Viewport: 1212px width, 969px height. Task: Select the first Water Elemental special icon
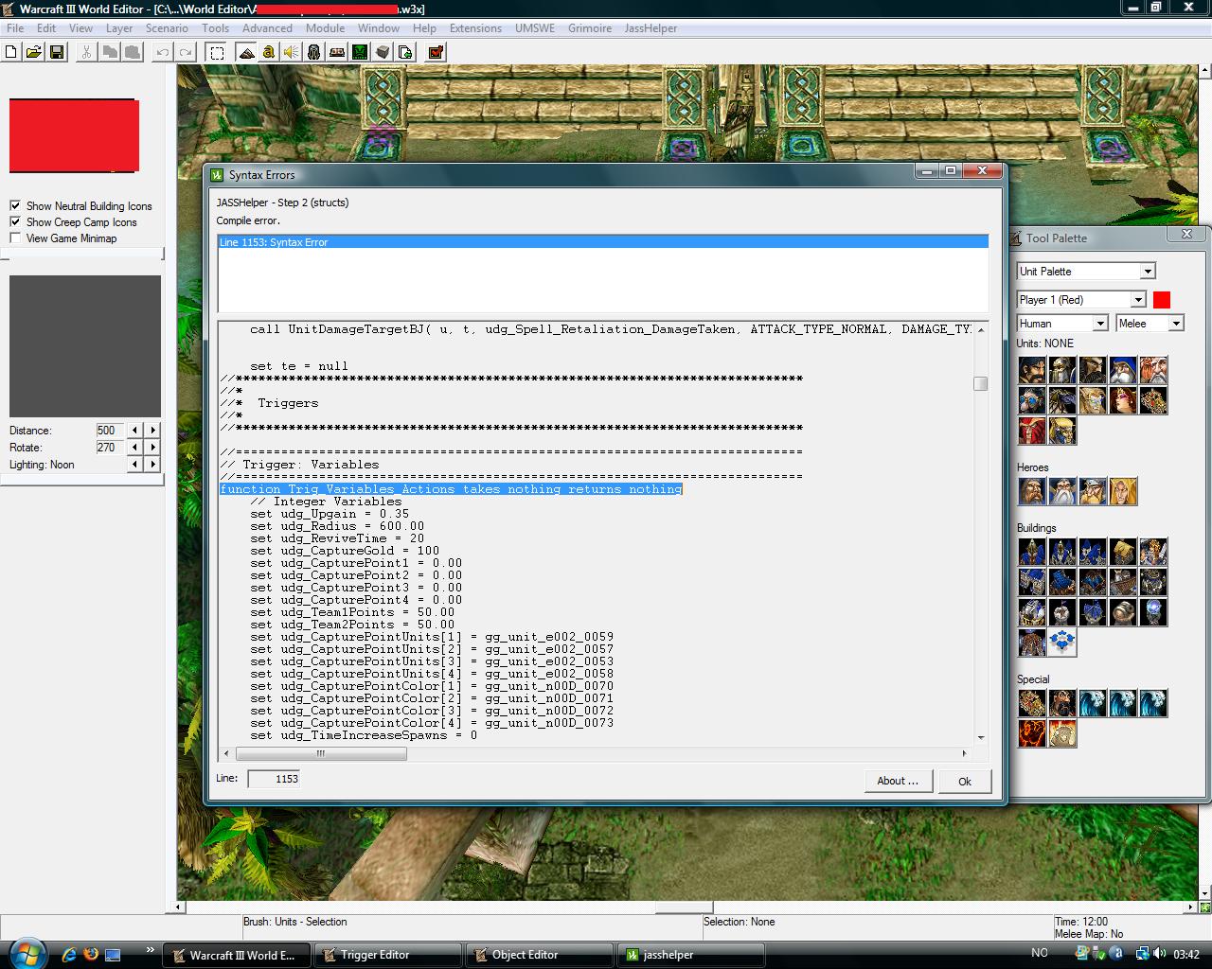[x=1093, y=703]
